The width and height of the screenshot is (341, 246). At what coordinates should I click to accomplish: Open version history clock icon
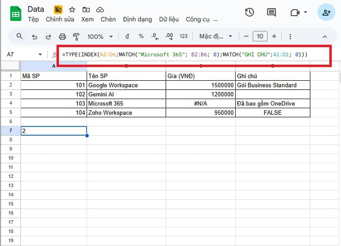pyautogui.click(x=249, y=13)
